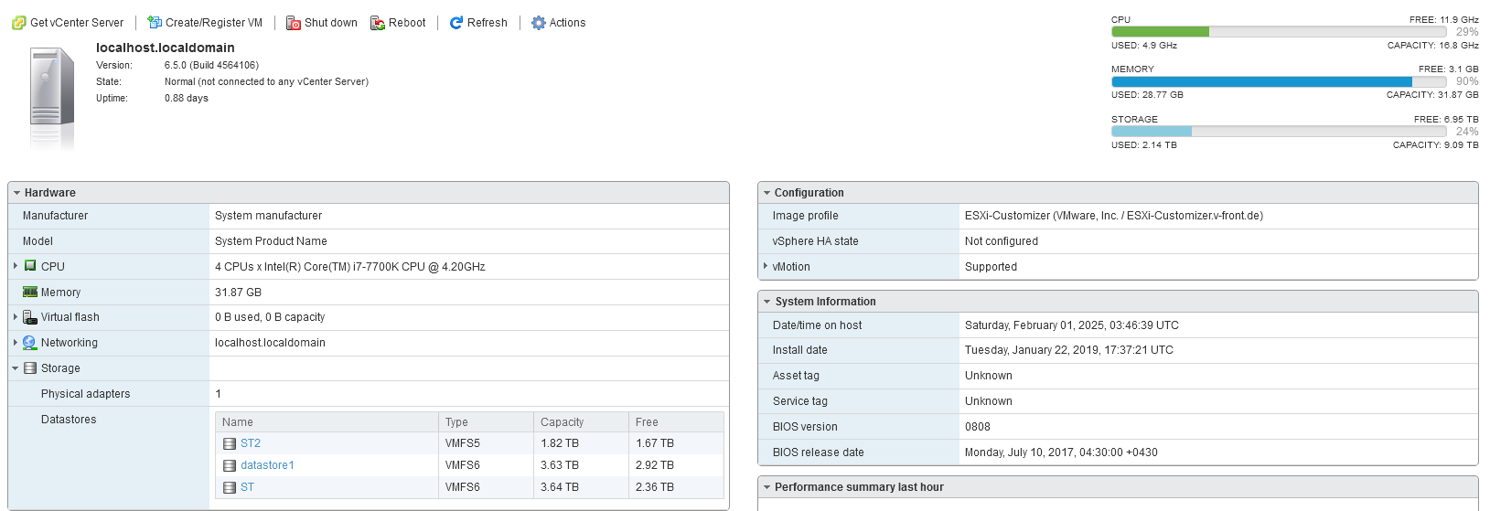1490x511 pixels.
Task: Click the Service tag row label
Action: pos(800,401)
